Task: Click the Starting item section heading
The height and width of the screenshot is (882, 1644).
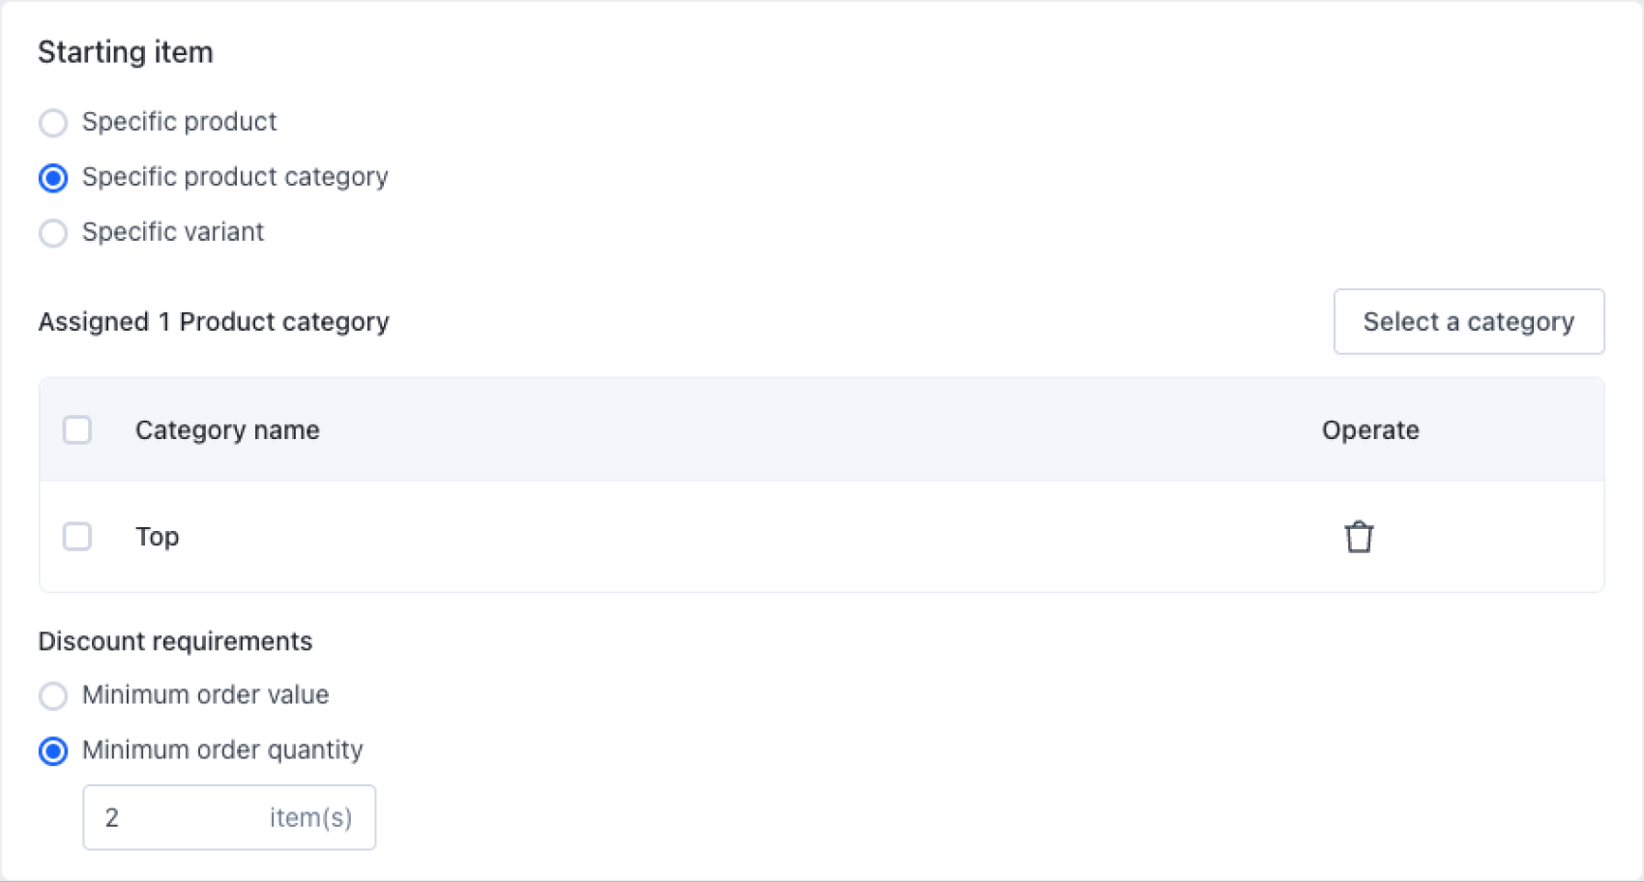Action: (x=126, y=52)
